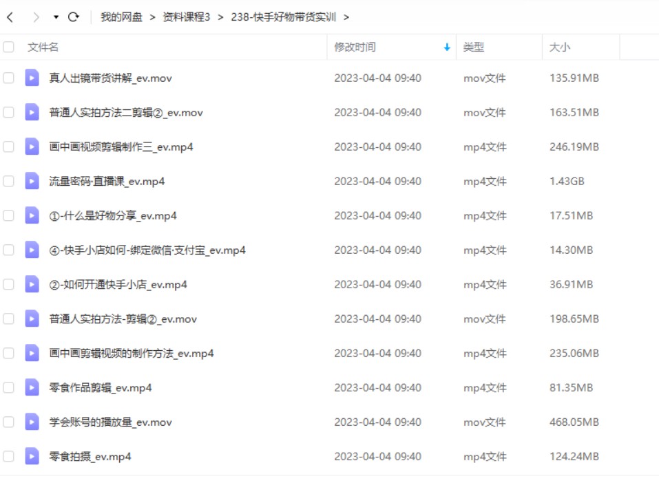Select file name 真人出镜带货讲解_ev.mov
Viewport: 659px width, 496px height.
coord(111,78)
